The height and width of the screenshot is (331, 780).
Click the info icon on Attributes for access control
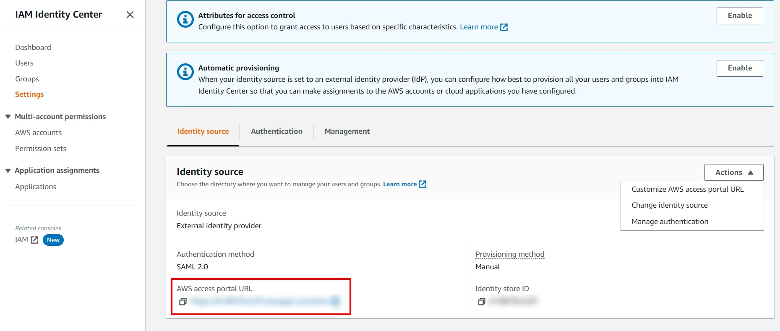click(185, 19)
